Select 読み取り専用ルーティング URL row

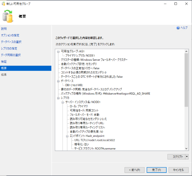pos(87,123)
